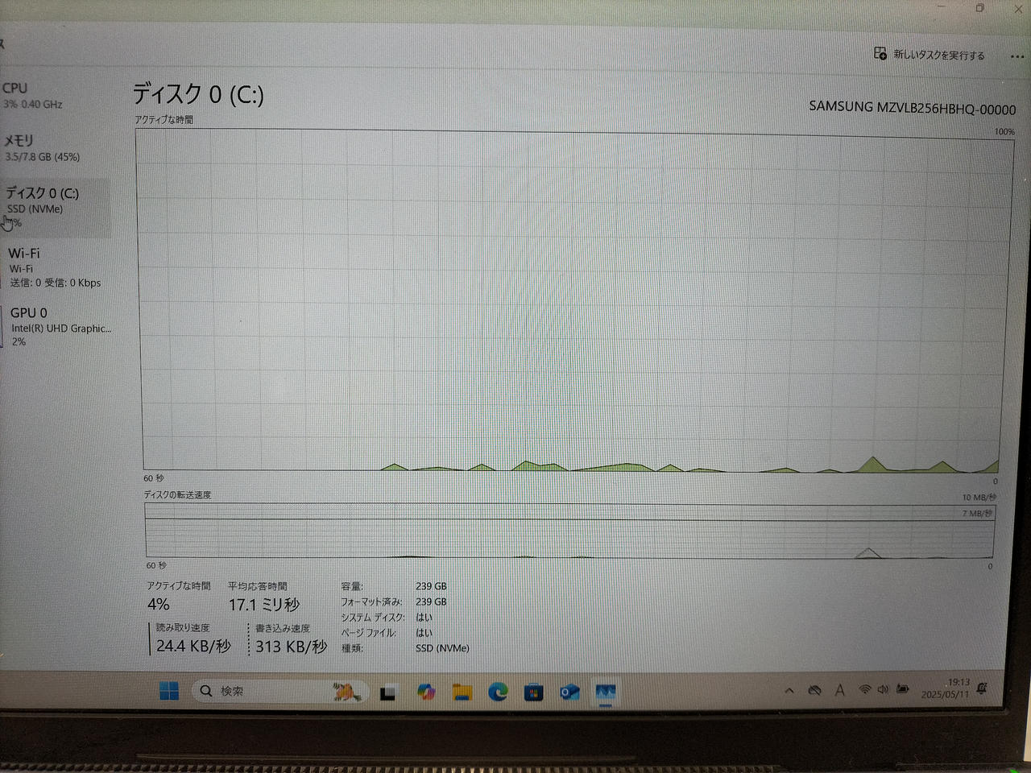Click 新しいタスクを実行する button
The width and height of the screenshot is (1031, 773).
tap(930, 55)
